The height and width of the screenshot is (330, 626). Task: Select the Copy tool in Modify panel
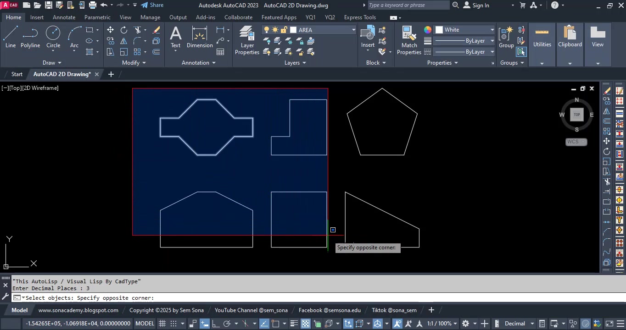tap(111, 41)
